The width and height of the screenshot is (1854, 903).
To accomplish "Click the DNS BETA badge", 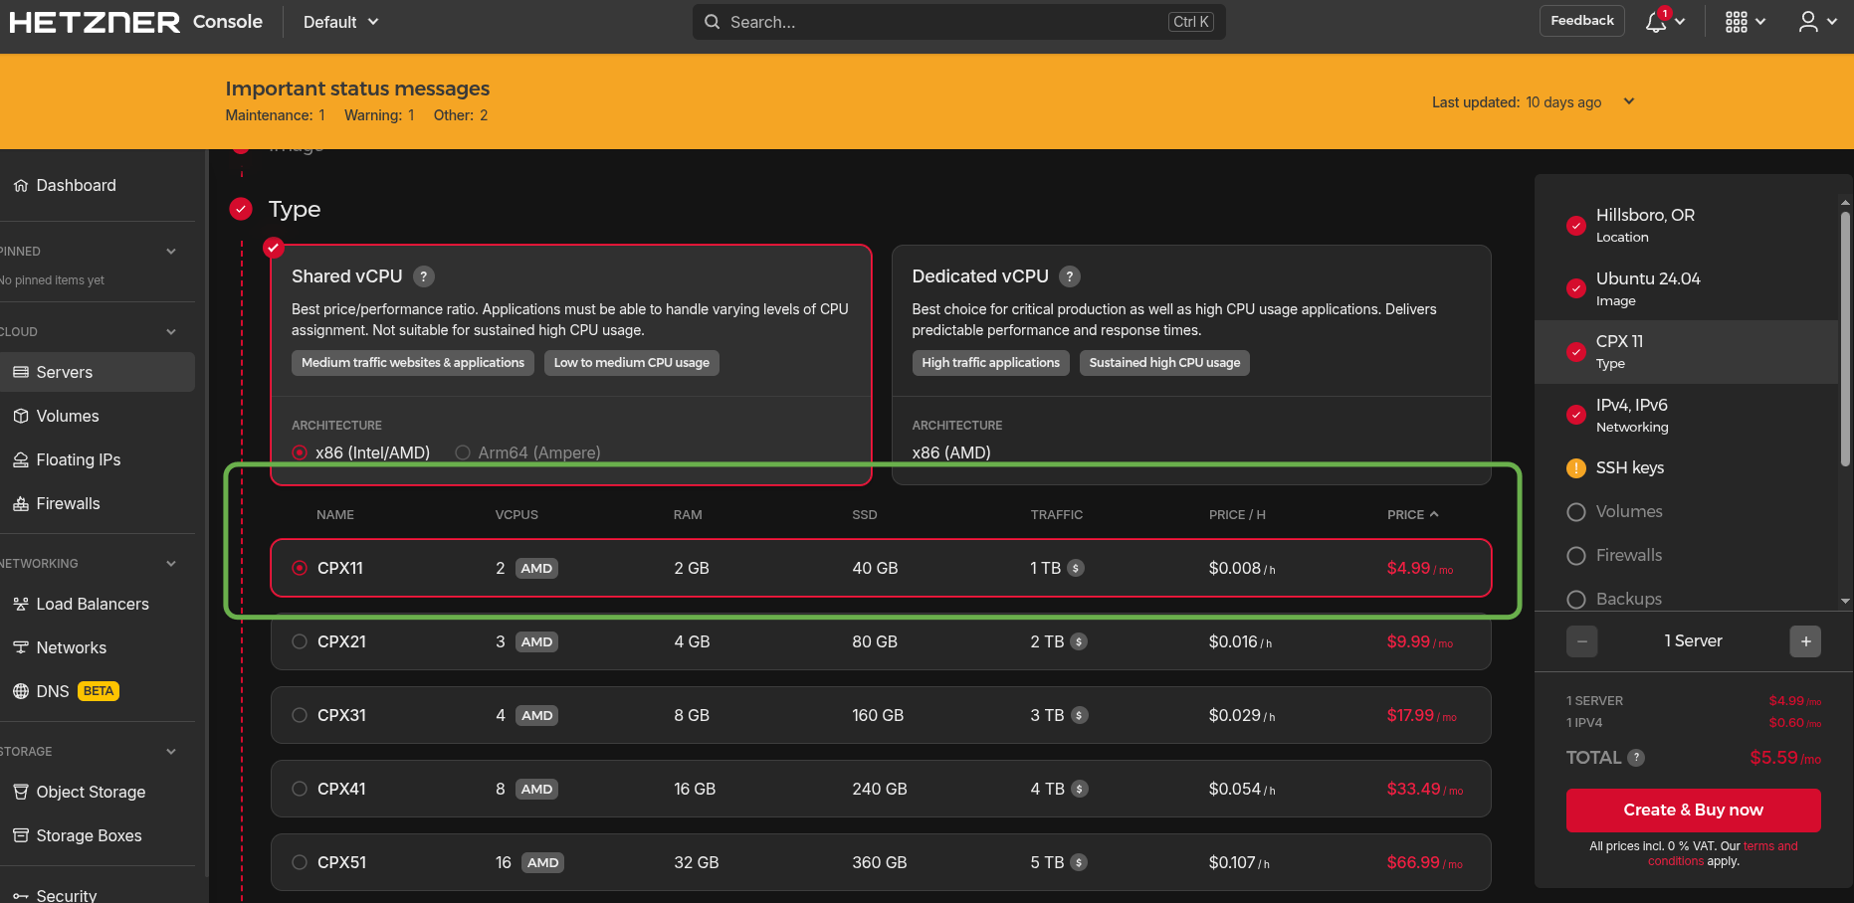I will 99,691.
